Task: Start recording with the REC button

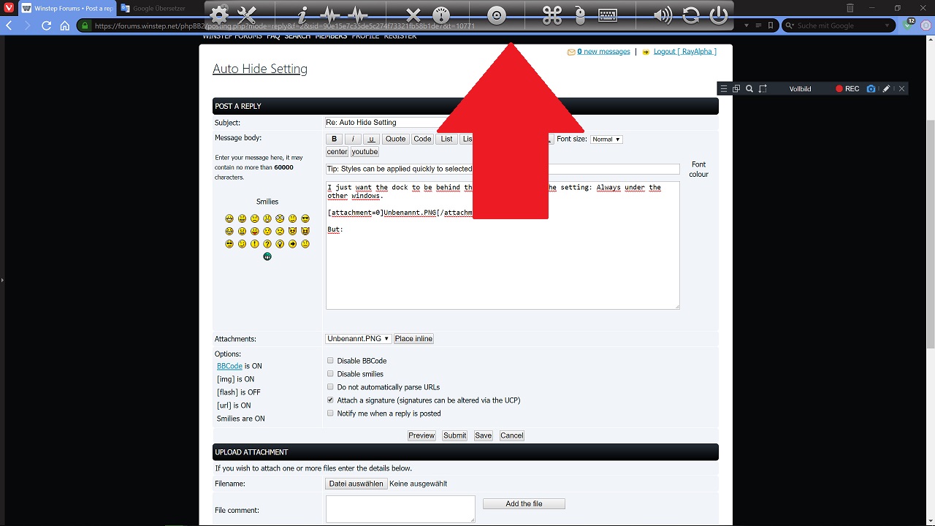Action: pyautogui.click(x=847, y=89)
